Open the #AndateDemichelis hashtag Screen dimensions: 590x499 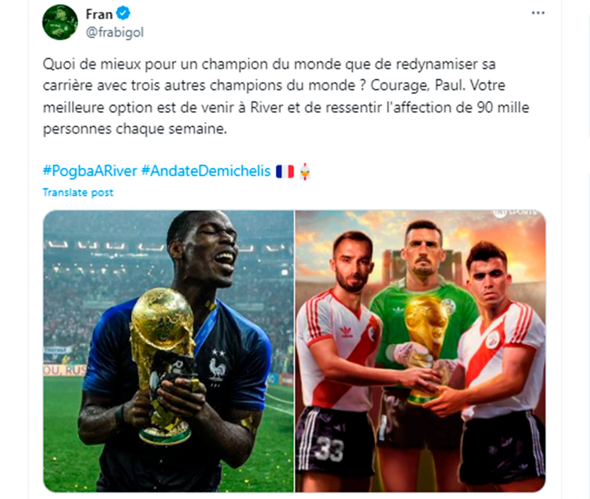click(x=206, y=171)
